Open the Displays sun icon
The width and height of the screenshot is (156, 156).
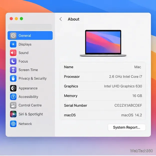coord(13,44)
